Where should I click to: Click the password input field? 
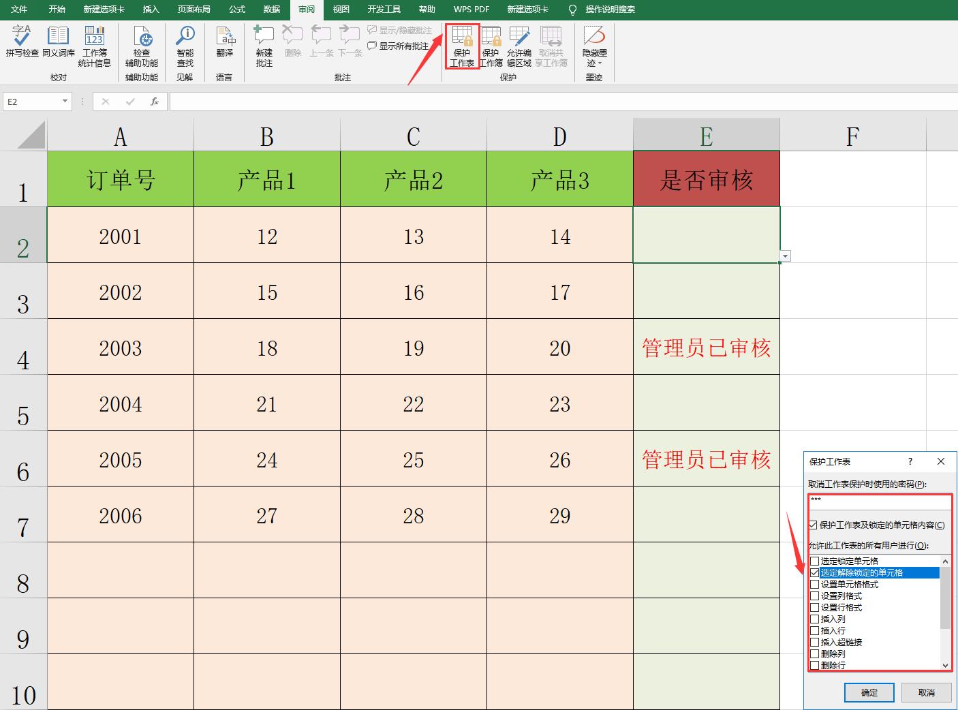(879, 502)
